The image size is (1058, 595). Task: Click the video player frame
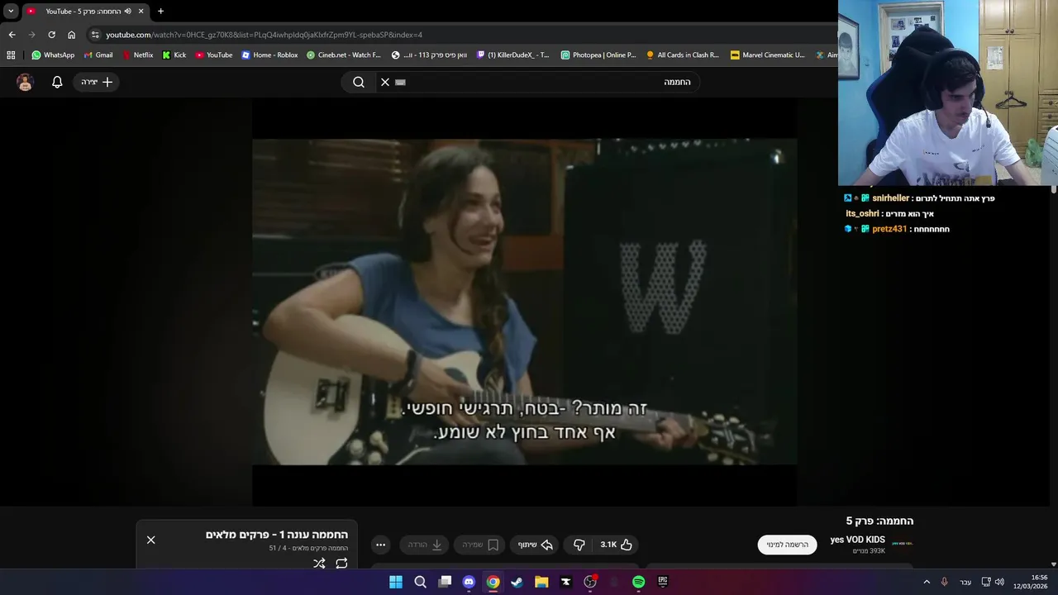525,302
